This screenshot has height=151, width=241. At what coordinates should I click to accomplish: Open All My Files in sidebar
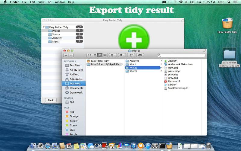(x=74, y=70)
